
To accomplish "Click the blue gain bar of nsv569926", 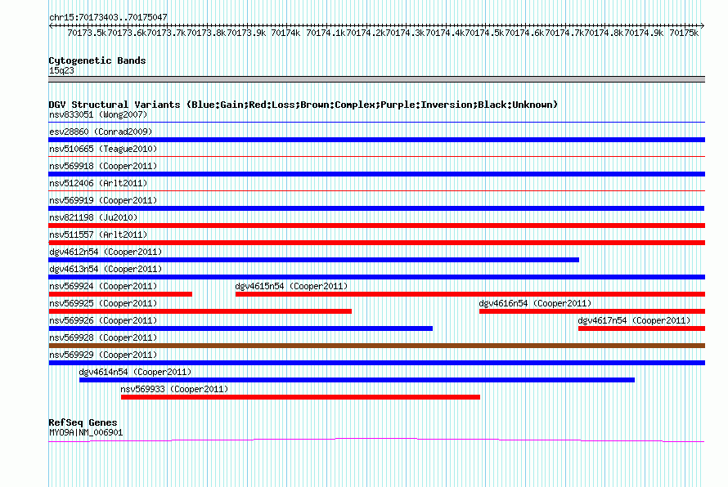I will click(240, 328).
